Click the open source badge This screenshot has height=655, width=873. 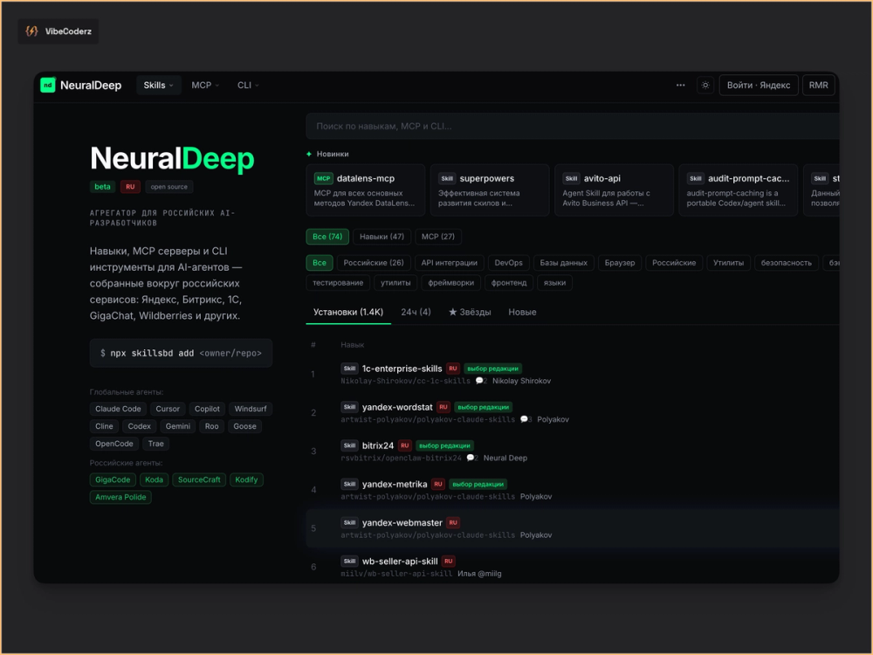coord(169,187)
